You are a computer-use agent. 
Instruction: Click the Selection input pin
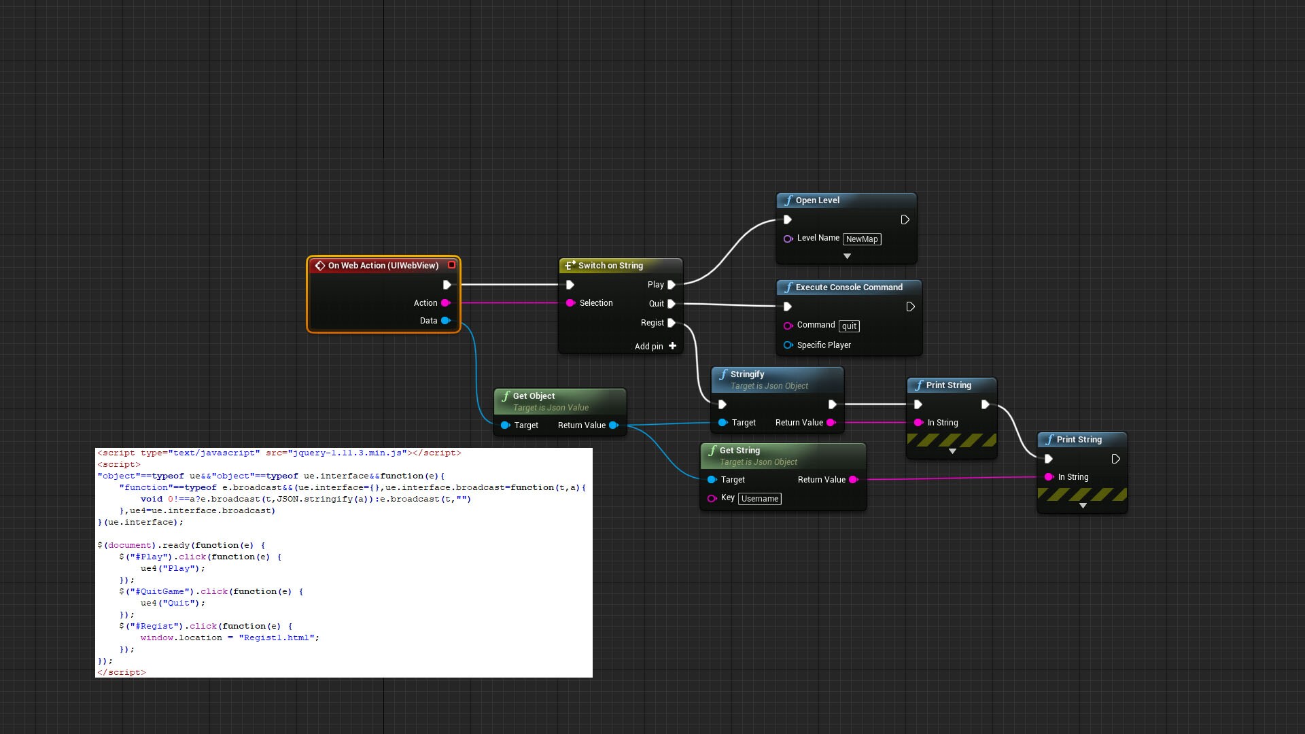pos(571,303)
